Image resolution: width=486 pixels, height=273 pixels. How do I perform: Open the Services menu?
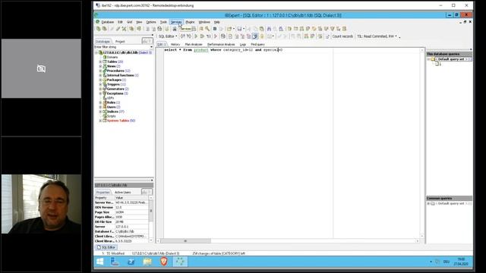coord(176,22)
